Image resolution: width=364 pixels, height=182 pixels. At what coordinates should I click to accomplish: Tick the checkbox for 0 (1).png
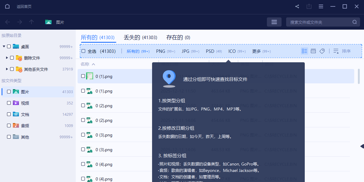pyautogui.click(x=83, y=76)
